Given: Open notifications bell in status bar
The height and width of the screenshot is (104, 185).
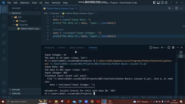Looking at the screenshot, I should (181, 97).
